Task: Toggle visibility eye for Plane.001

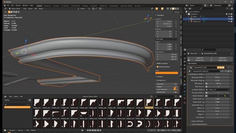Action: click(x=229, y=19)
